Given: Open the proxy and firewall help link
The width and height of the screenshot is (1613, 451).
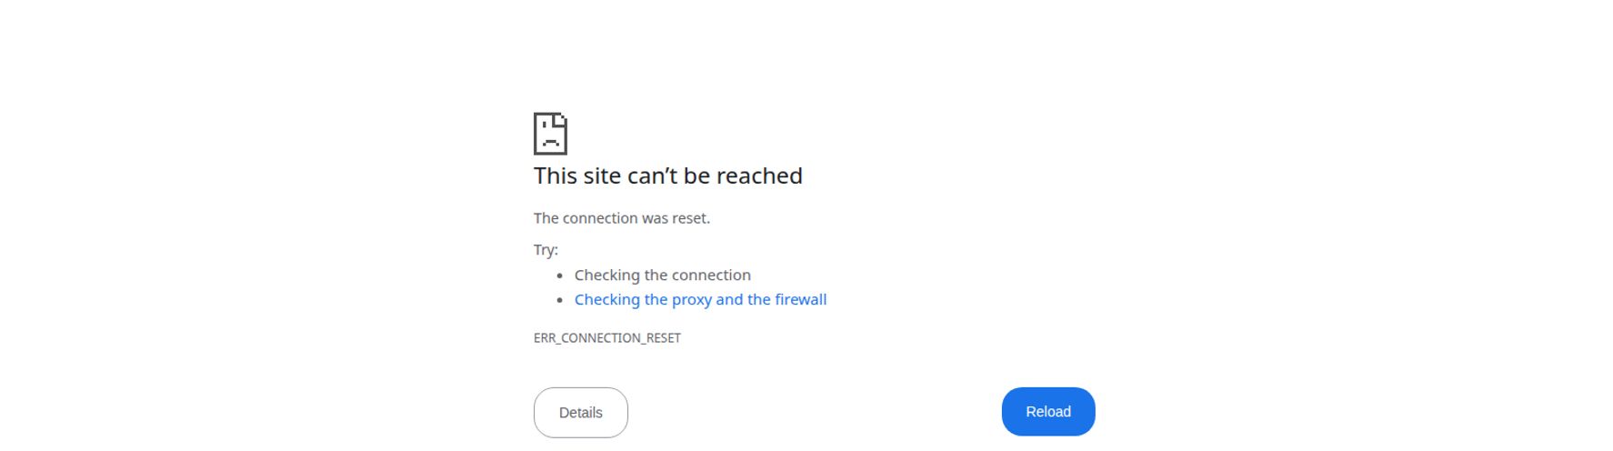Looking at the screenshot, I should pyautogui.click(x=700, y=299).
